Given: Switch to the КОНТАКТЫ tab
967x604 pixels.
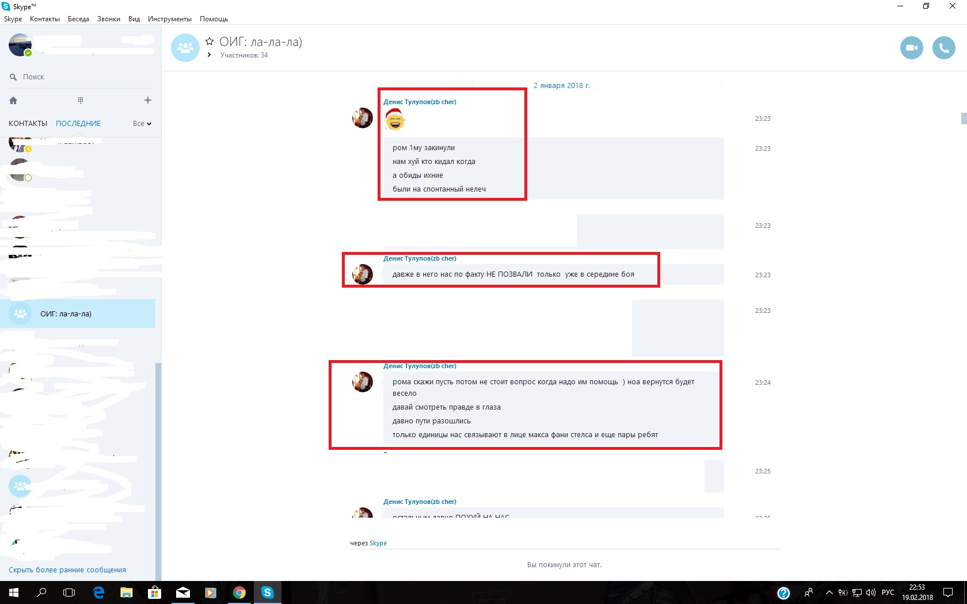Looking at the screenshot, I should 28,124.
